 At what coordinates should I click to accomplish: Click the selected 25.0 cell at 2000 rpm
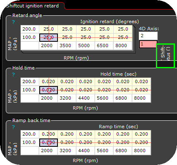pyautogui.click(x=48, y=38)
